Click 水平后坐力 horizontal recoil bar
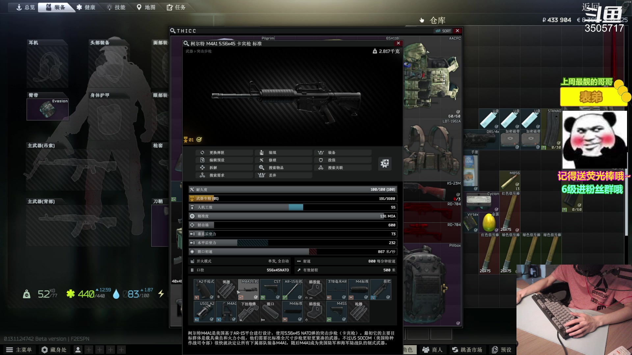The image size is (632, 355). (293, 243)
